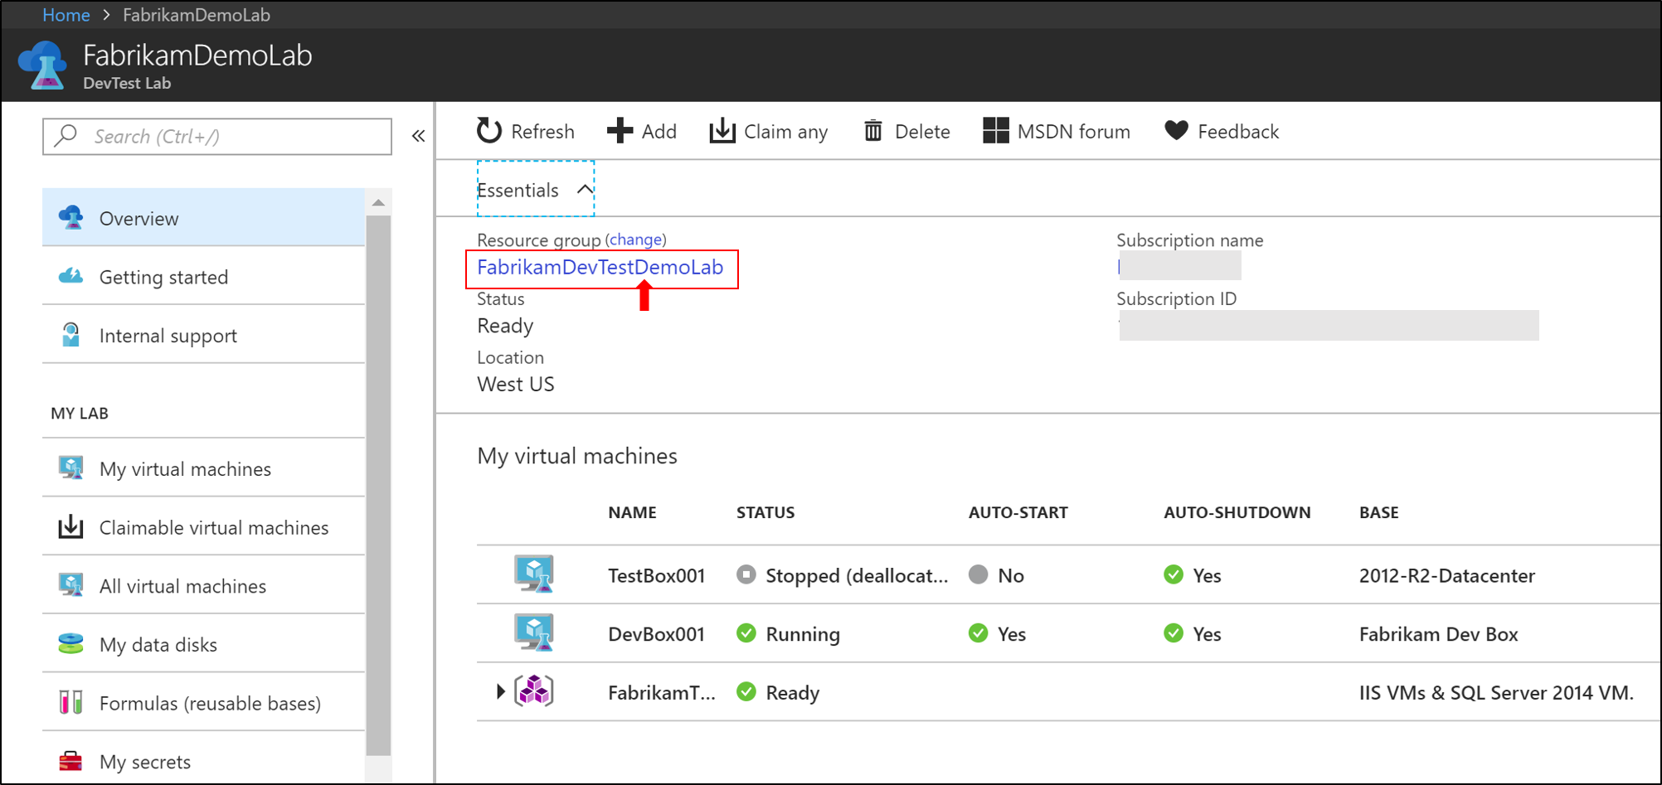Viewport: 1662px width, 785px height.
Task: Click the sidebar scrollbar up arrow
Action: [x=378, y=202]
